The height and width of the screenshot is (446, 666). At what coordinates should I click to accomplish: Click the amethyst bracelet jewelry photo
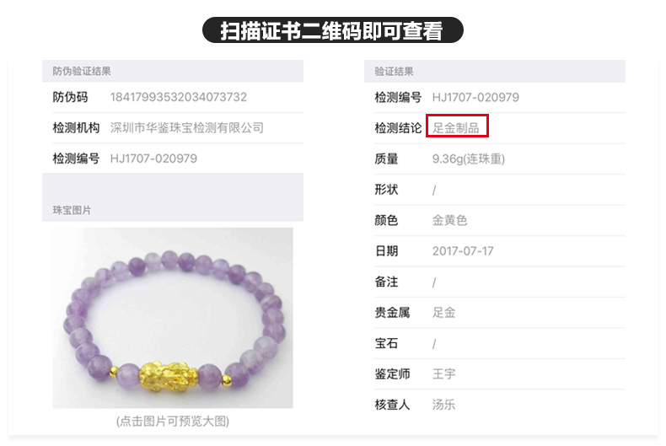click(x=173, y=318)
